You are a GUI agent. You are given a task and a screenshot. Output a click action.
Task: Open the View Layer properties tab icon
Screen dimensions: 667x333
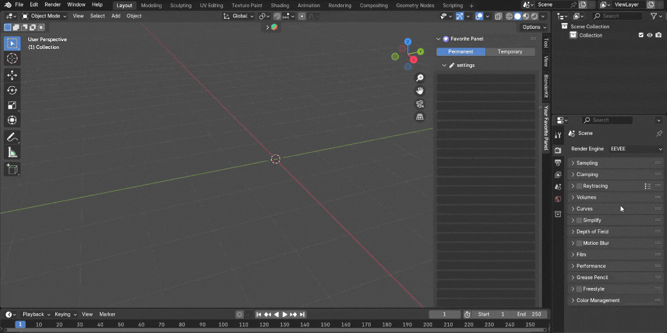tap(558, 175)
